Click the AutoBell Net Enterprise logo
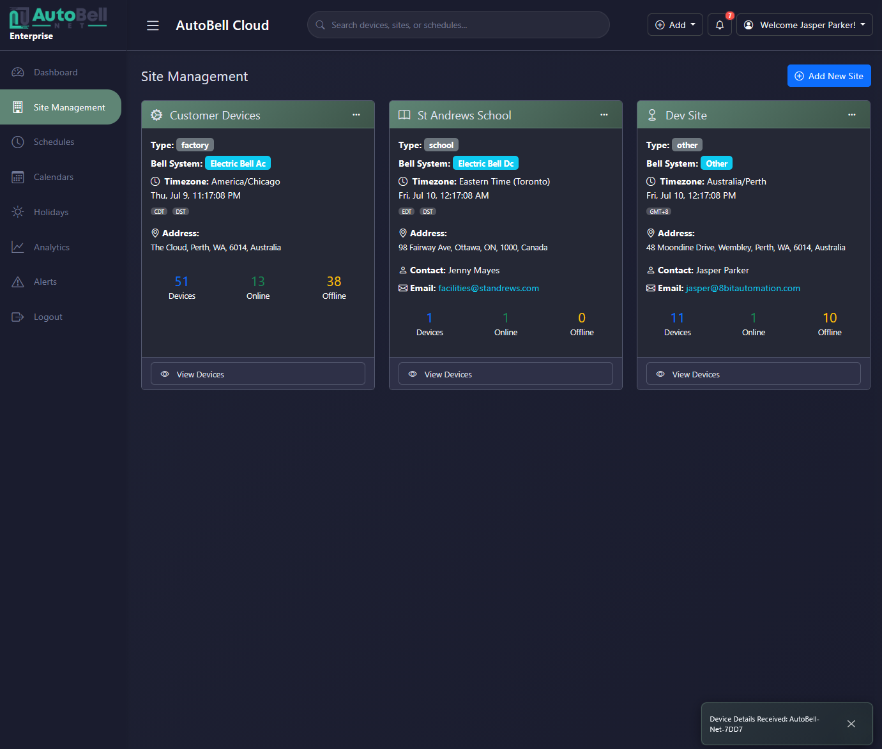Viewport: 882px width, 749px height. (58, 24)
